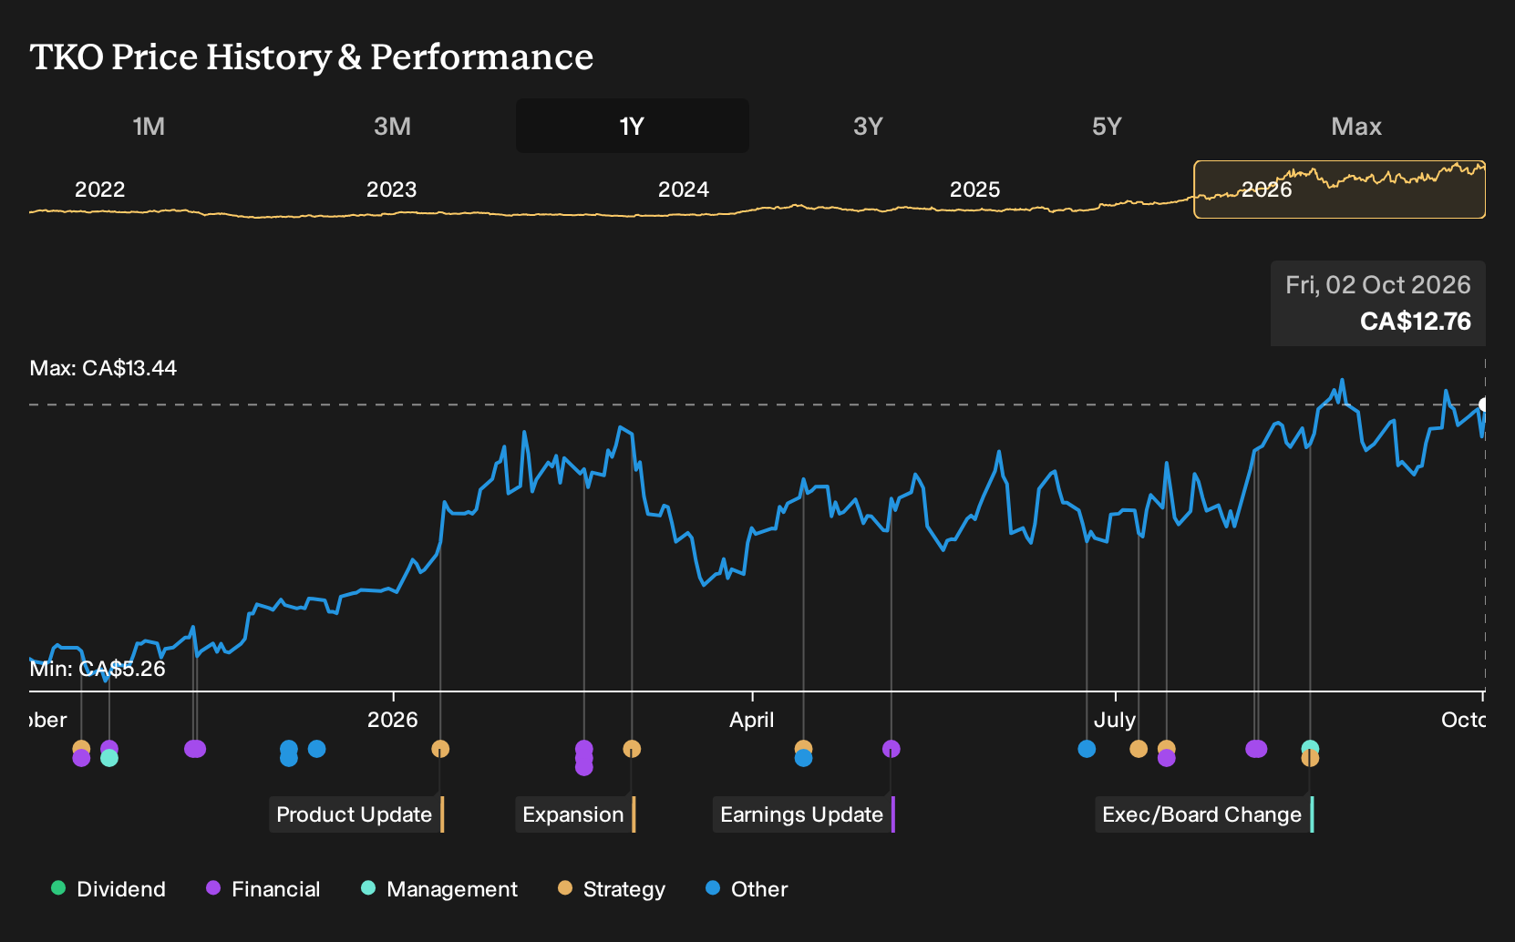
Task: Click the teal Management marker above Exec/Board Change
Action: pos(1310,748)
